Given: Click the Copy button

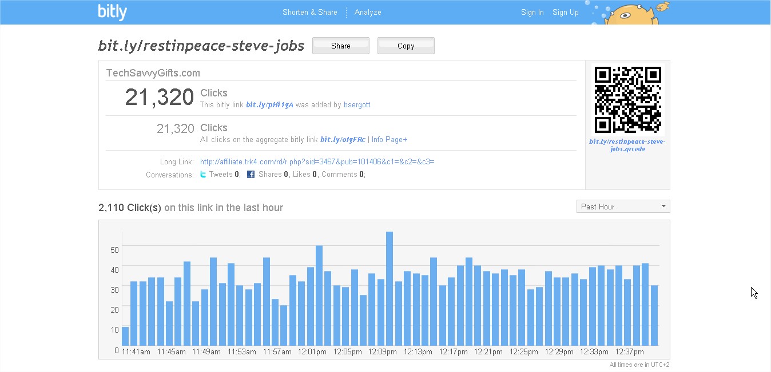Looking at the screenshot, I should click(406, 46).
